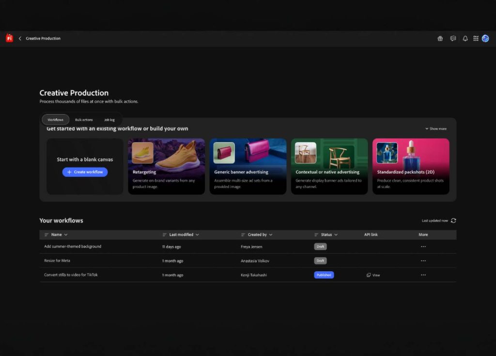Switch to the Bulk actions tab

coord(84,120)
